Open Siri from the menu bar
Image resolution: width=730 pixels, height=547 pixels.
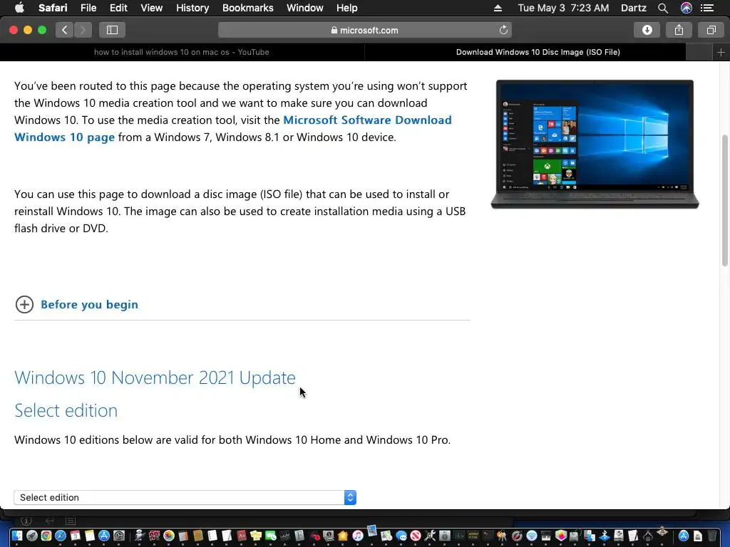click(687, 8)
